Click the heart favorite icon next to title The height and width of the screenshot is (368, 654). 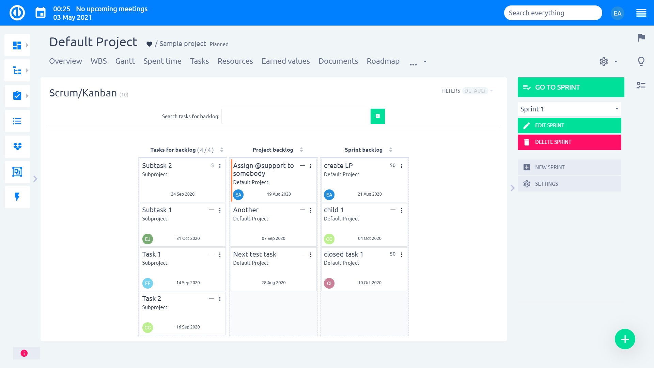point(149,44)
